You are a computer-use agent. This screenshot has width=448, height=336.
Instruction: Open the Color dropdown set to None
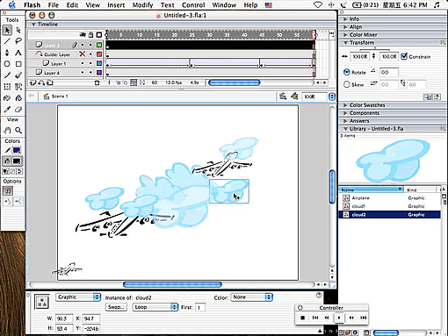(x=252, y=297)
